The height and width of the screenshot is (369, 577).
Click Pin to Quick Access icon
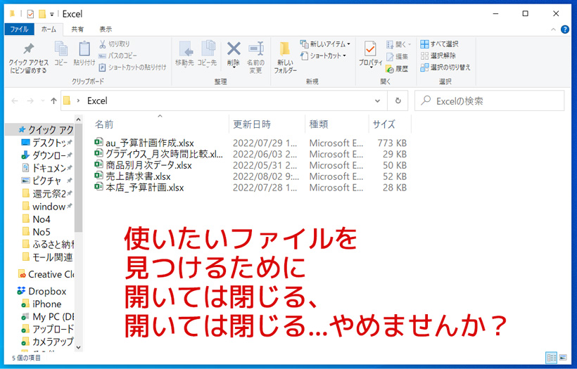(x=28, y=49)
